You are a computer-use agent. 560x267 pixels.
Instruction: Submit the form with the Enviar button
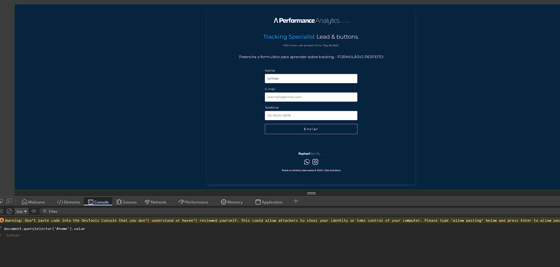coord(311,129)
